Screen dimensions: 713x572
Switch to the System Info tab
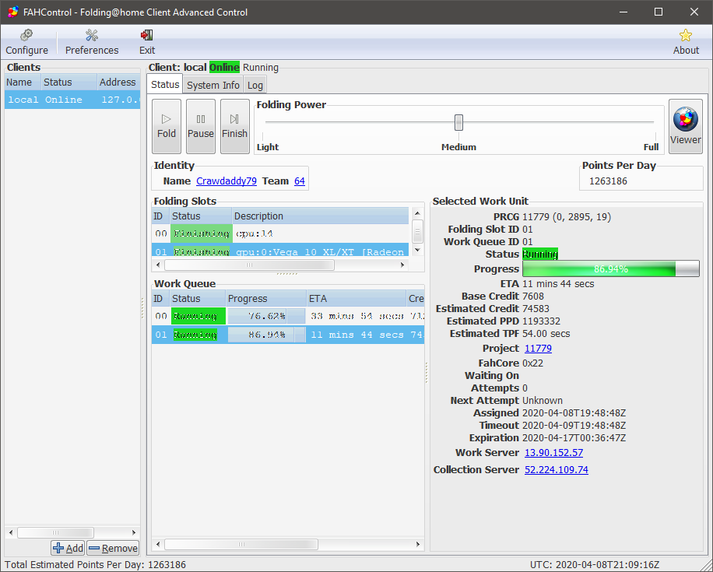(x=212, y=85)
